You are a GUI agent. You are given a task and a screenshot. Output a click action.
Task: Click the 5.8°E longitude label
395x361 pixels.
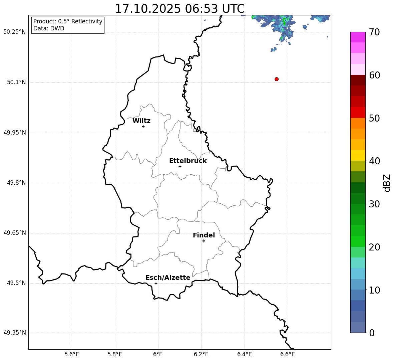click(115, 354)
